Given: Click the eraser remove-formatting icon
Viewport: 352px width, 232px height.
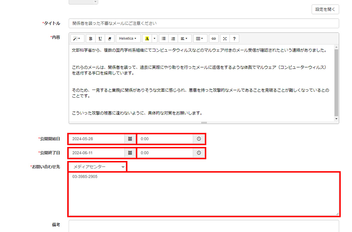Looking at the screenshot, I should point(109,39).
